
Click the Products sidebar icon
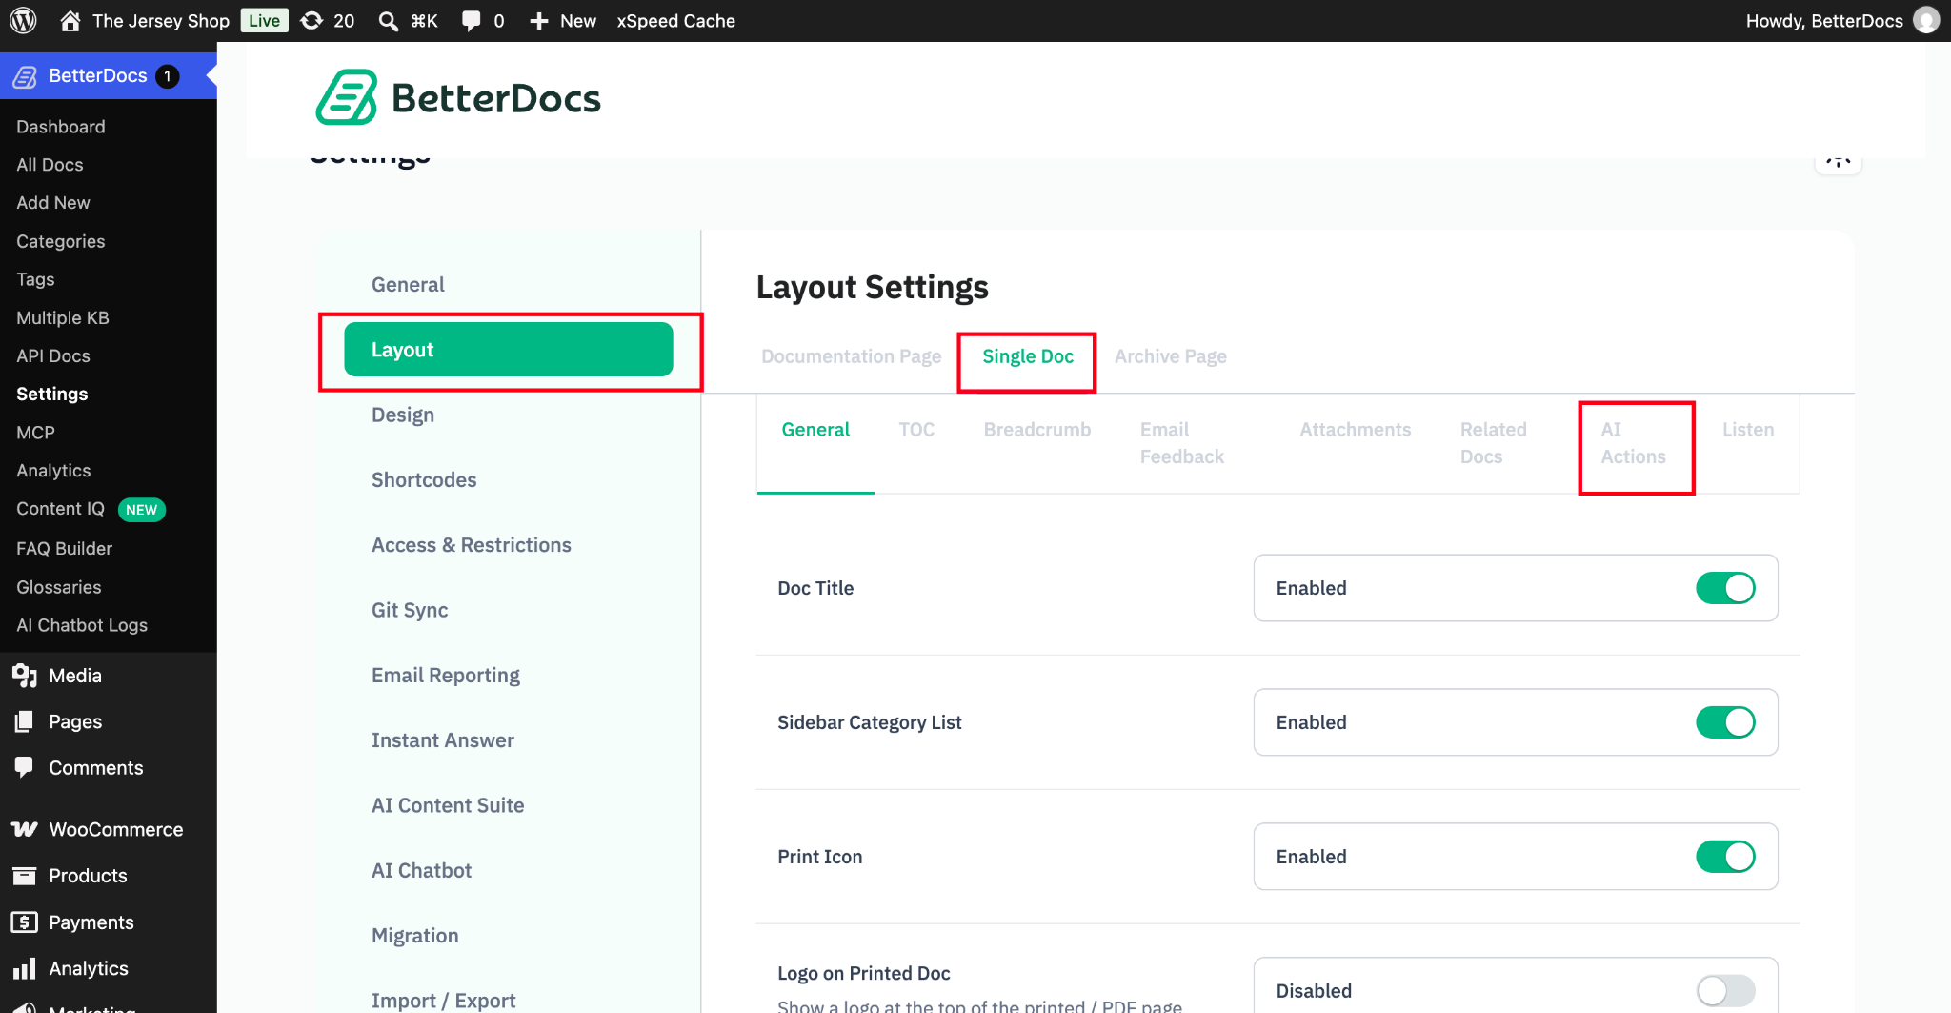25,875
